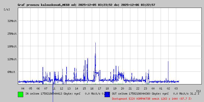Click the 18Mbit y-axis label
Screen dimensions: 204x102
[x=12, y=46]
